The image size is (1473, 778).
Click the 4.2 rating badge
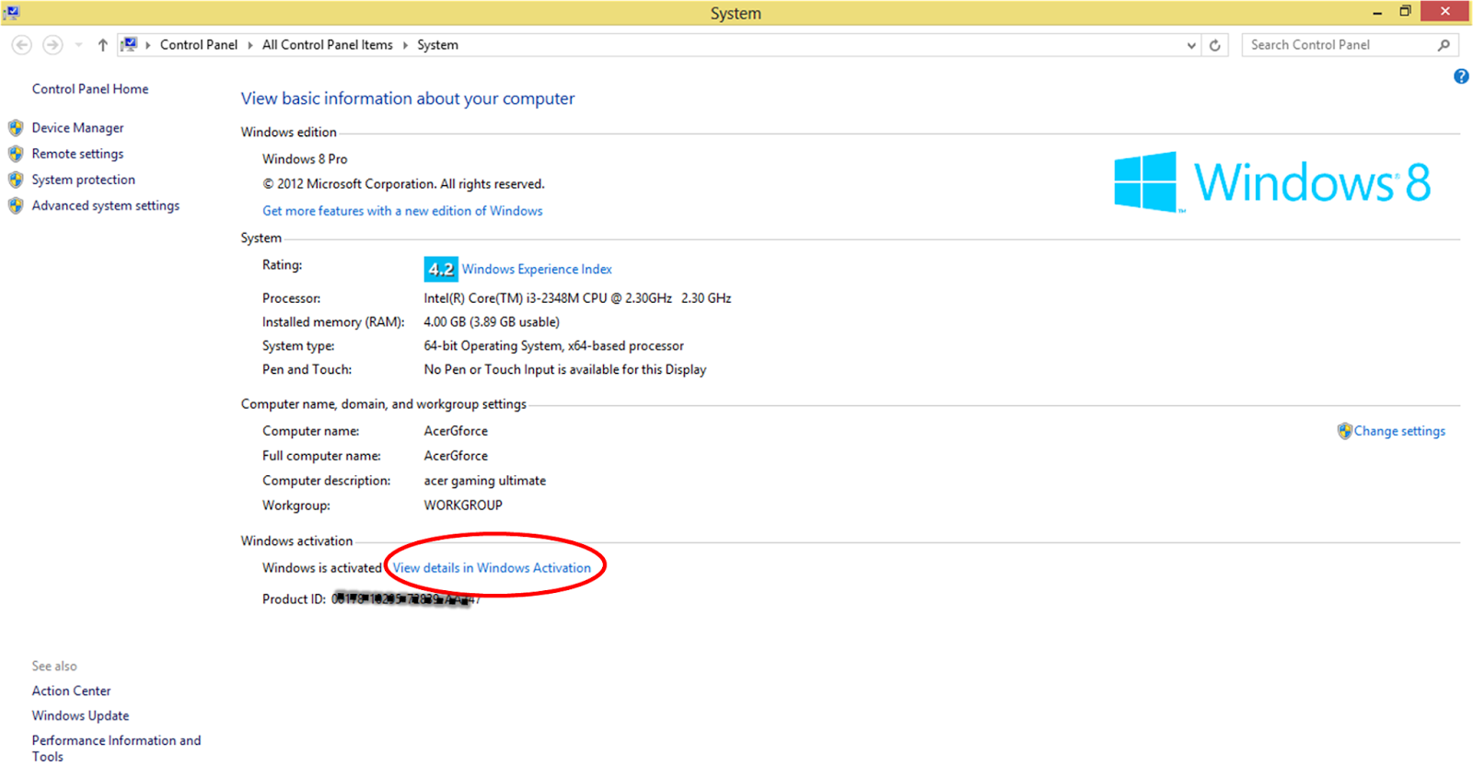[441, 269]
